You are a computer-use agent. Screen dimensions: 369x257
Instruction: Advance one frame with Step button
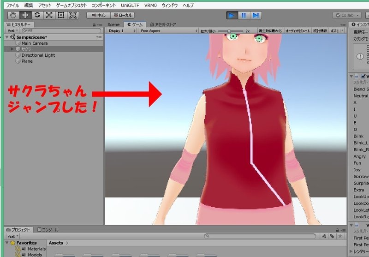point(256,16)
